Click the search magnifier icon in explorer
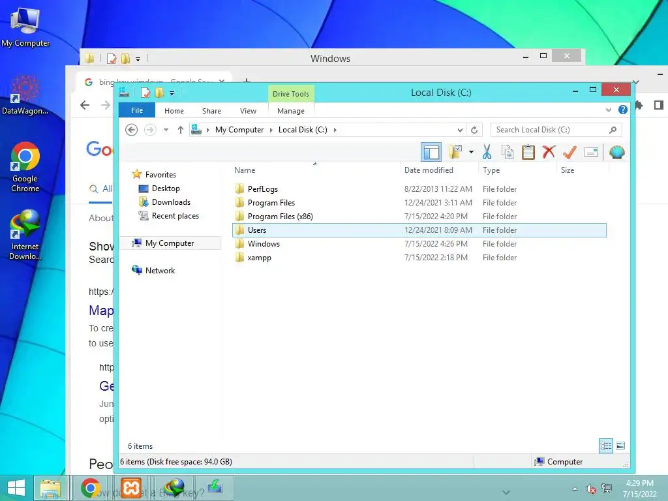The image size is (668, 501). click(613, 130)
